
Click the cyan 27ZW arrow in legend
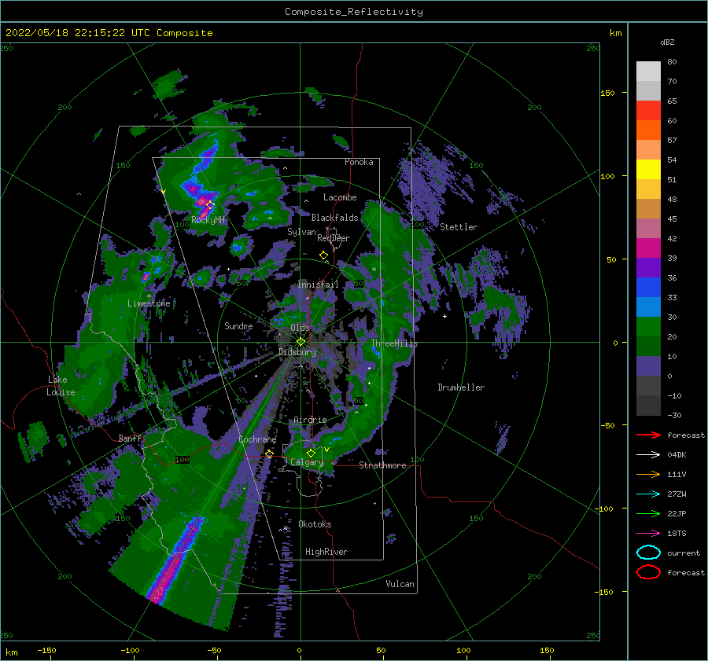tap(648, 494)
